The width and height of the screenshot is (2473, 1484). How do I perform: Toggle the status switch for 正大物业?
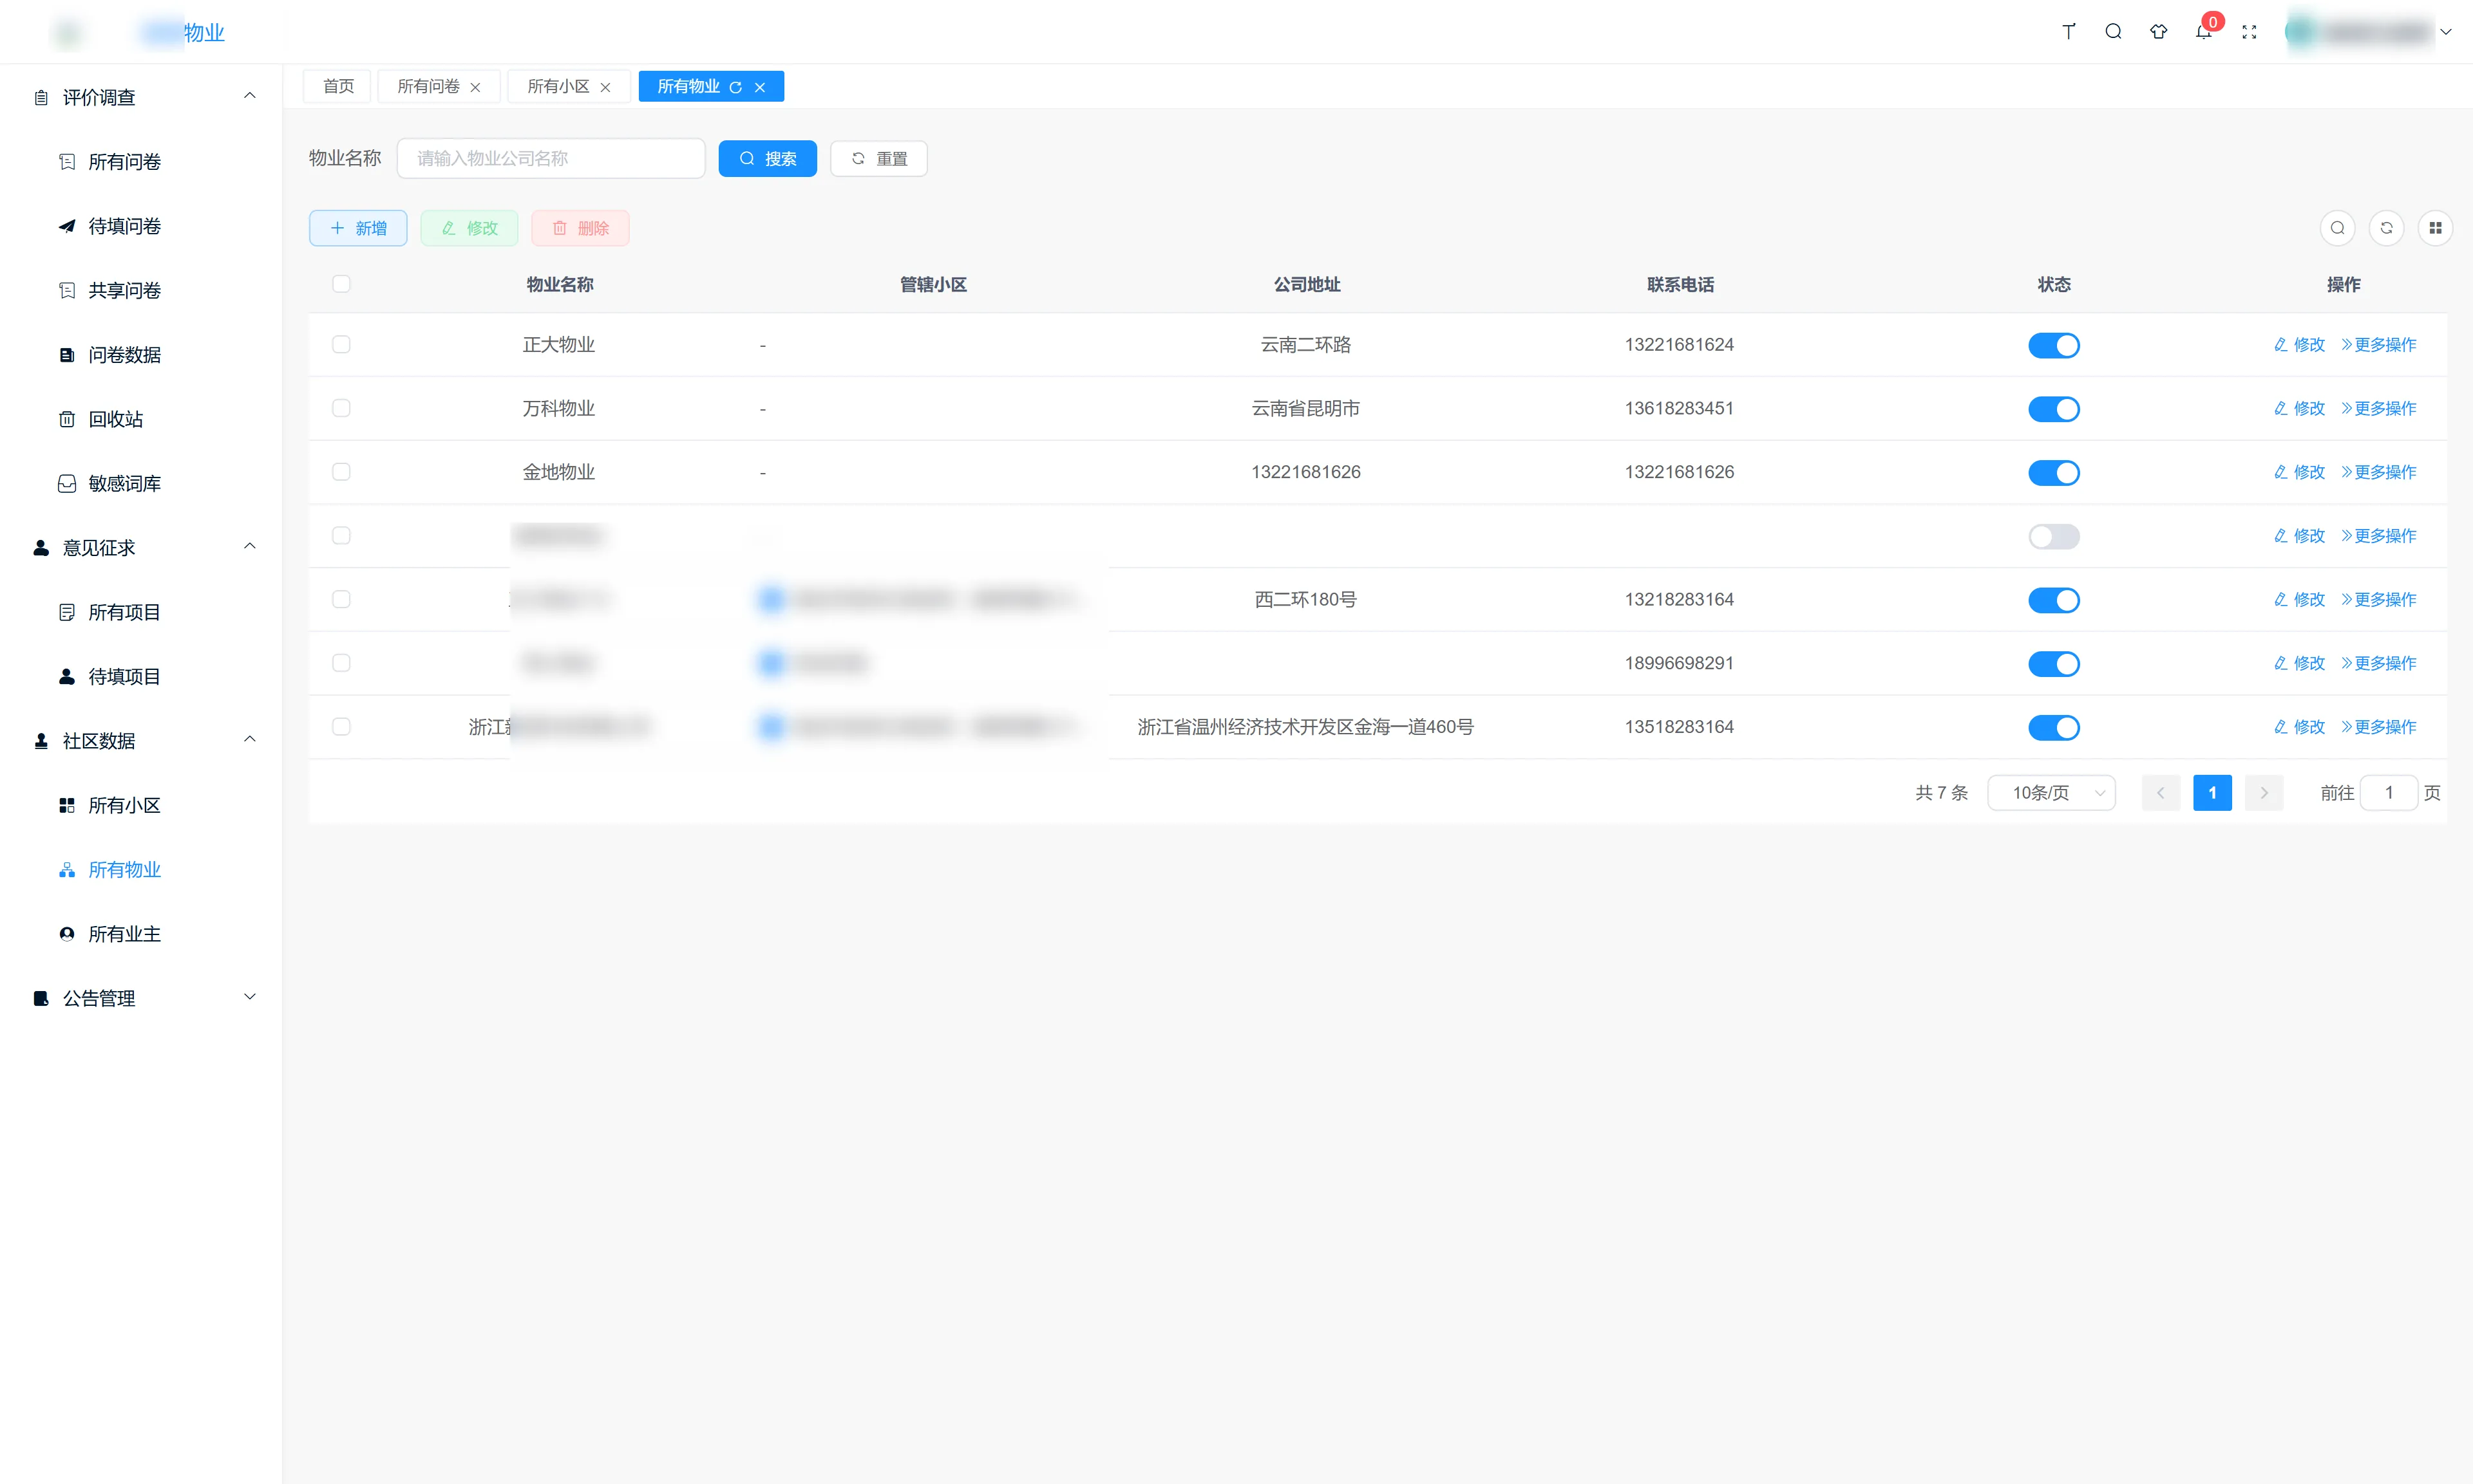(2053, 345)
